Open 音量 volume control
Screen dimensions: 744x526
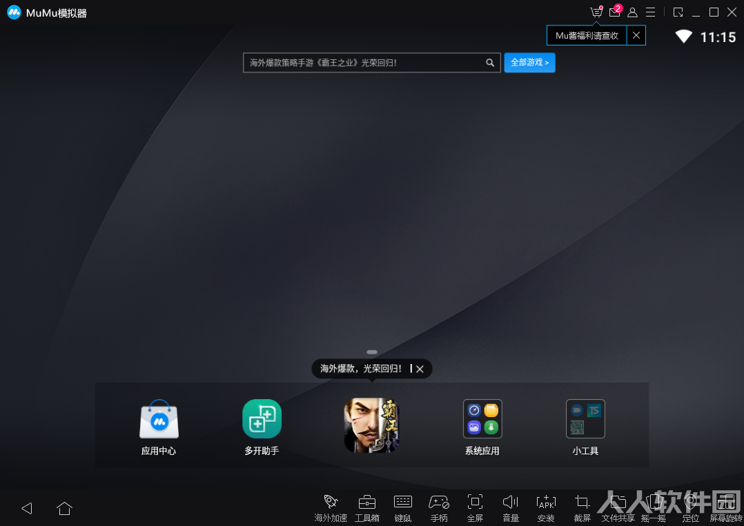click(x=511, y=509)
